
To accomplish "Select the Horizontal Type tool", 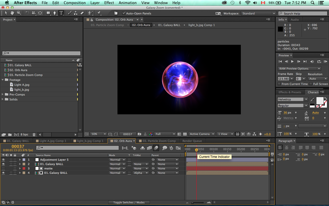I will [x=61, y=13].
